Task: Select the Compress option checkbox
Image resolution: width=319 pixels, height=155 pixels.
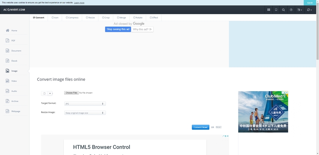Action: [x=67, y=18]
